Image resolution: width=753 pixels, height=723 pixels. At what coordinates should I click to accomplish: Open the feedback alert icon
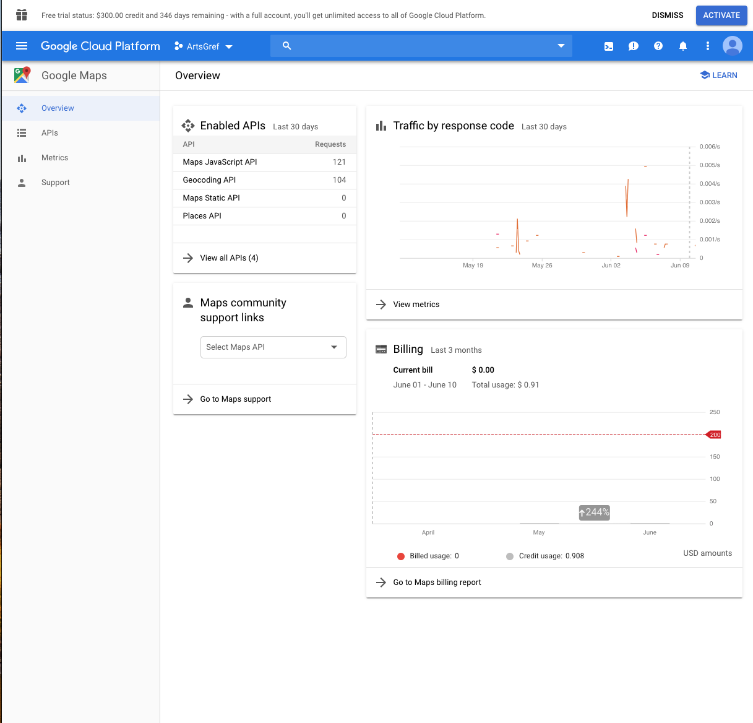(633, 46)
